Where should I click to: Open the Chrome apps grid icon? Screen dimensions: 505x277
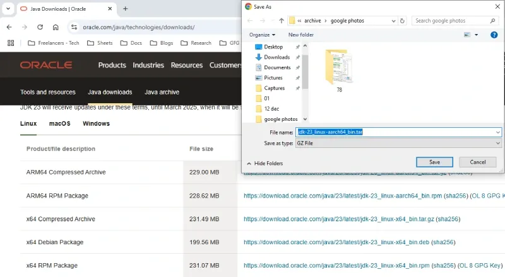tap(11, 43)
